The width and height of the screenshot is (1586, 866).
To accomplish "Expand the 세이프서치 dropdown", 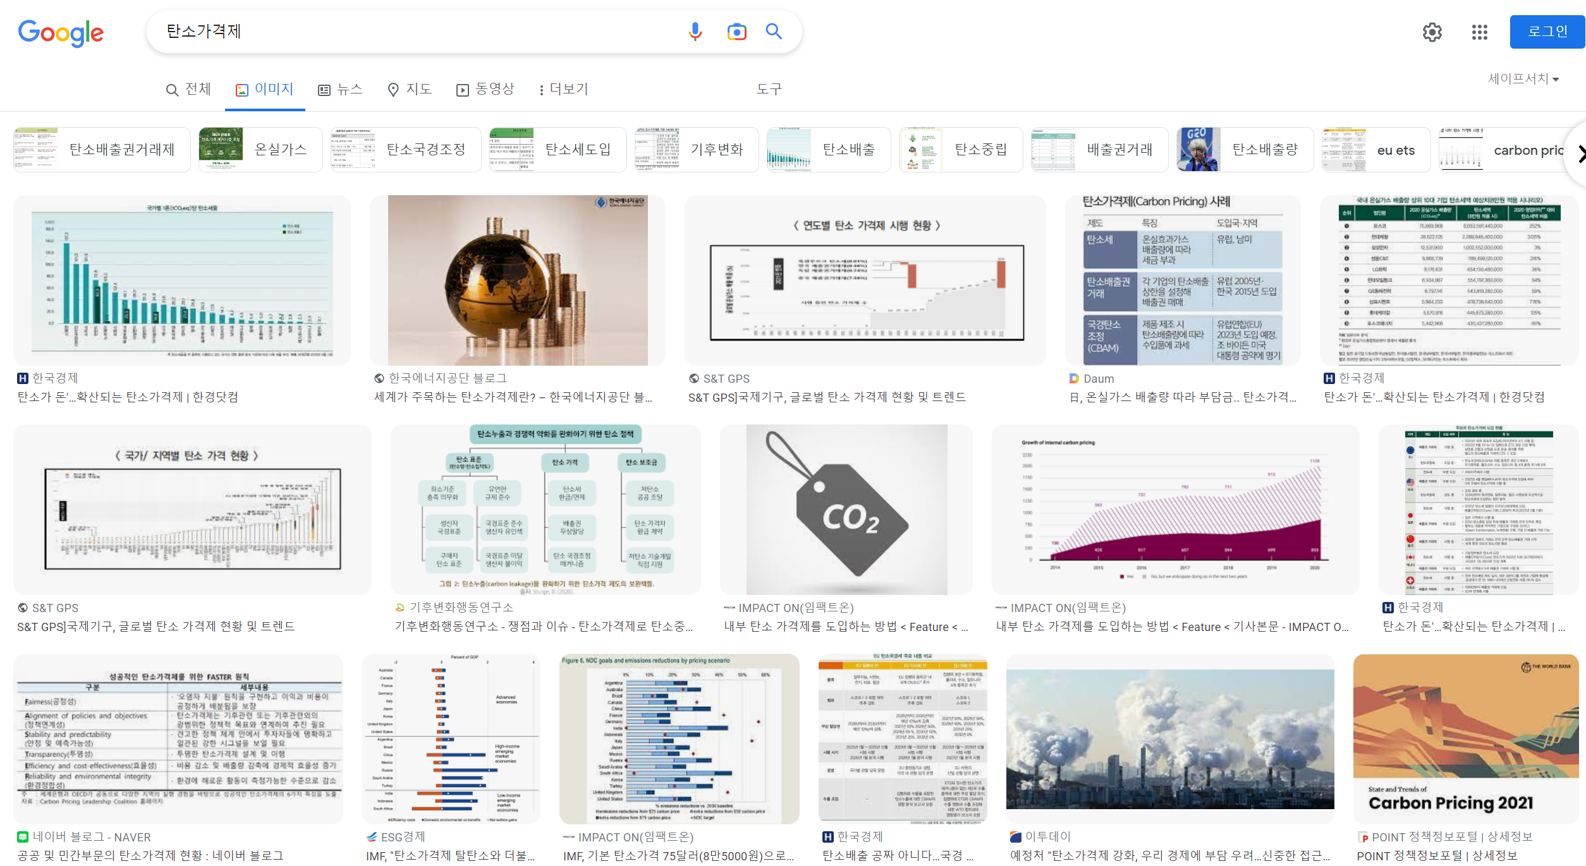I will [1523, 79].
